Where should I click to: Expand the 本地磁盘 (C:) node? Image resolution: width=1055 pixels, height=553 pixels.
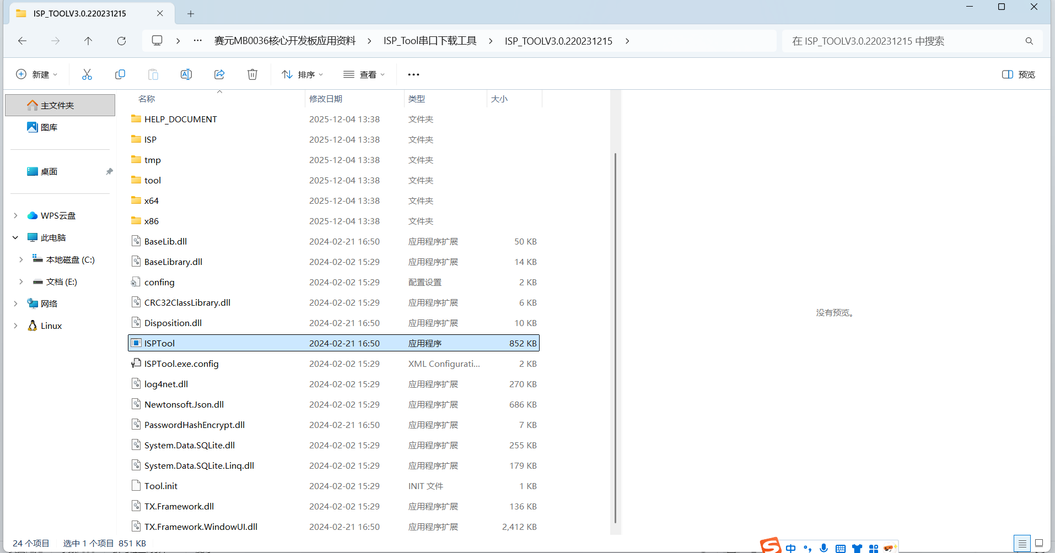tap(21, 259)
